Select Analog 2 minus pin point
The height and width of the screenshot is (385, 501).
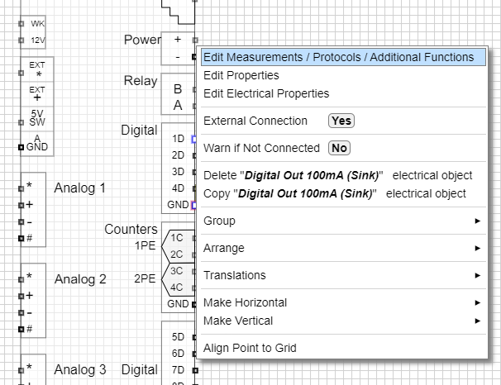pyautogui.click(x=21, y=312)
